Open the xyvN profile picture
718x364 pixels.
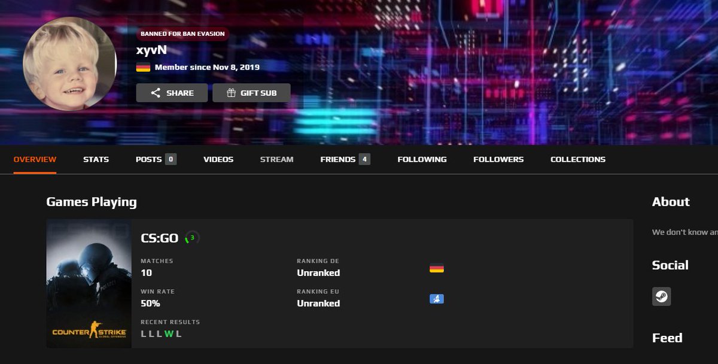pyautogui.click(x=70, y=63)
